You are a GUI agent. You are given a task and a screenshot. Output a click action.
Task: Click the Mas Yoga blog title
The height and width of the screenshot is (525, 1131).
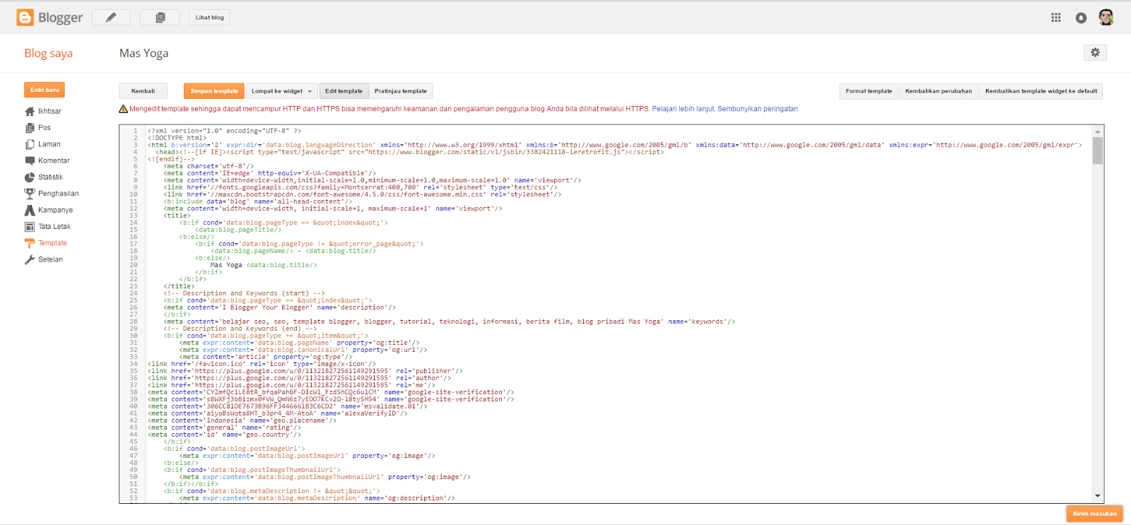pyautogui.click(x=144, y=53)
